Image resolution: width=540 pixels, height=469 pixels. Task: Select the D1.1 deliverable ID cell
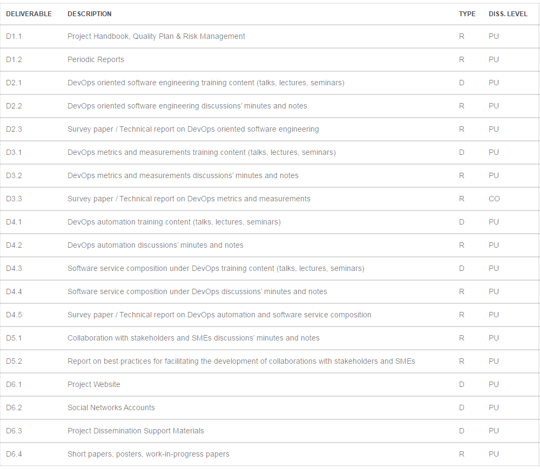click(x=14, y=37)
